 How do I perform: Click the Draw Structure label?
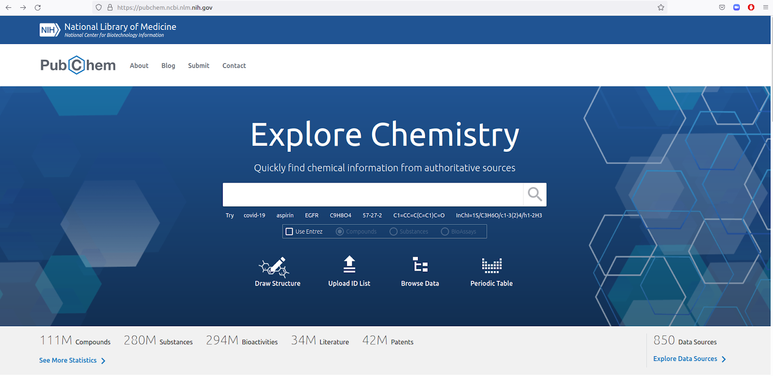tap(278, 284)
